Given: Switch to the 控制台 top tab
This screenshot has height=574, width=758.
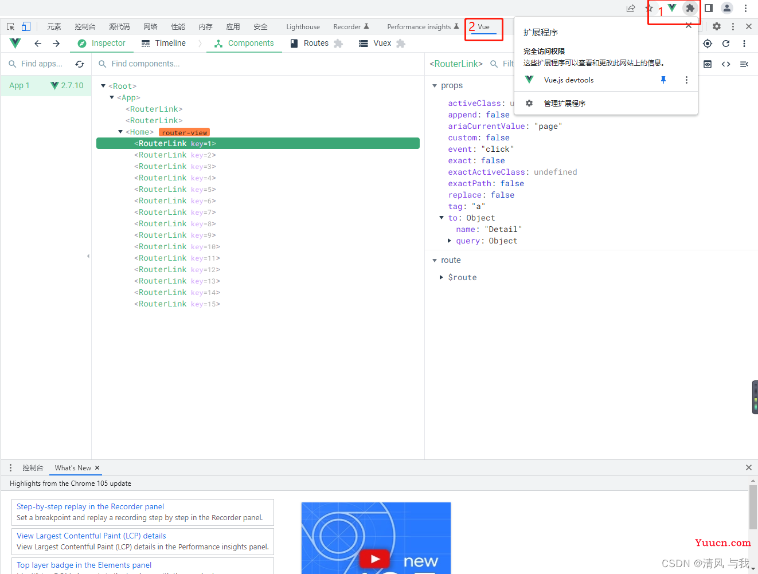Looking at the screenshot, I should coord(85,27).
